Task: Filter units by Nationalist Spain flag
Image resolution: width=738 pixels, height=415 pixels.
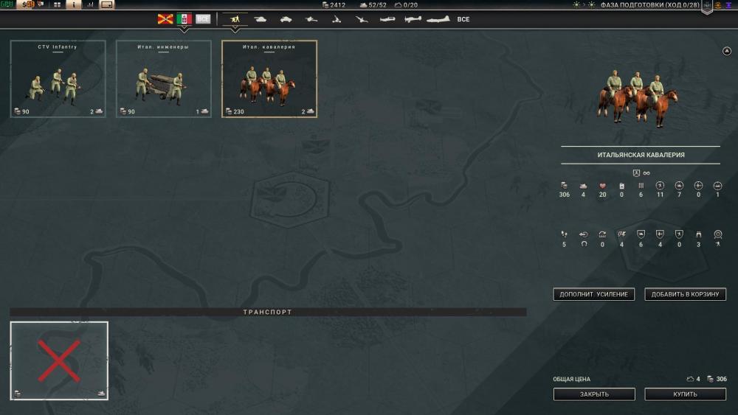Action: pyautogui.click(x=165, y=18)
